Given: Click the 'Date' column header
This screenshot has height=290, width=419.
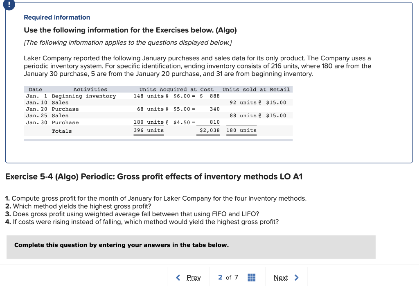Looking at the screenshot, I should pos(36,89).
